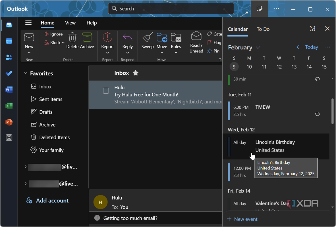
Task: Archive the selected message
Action: (x=87, y=41)
